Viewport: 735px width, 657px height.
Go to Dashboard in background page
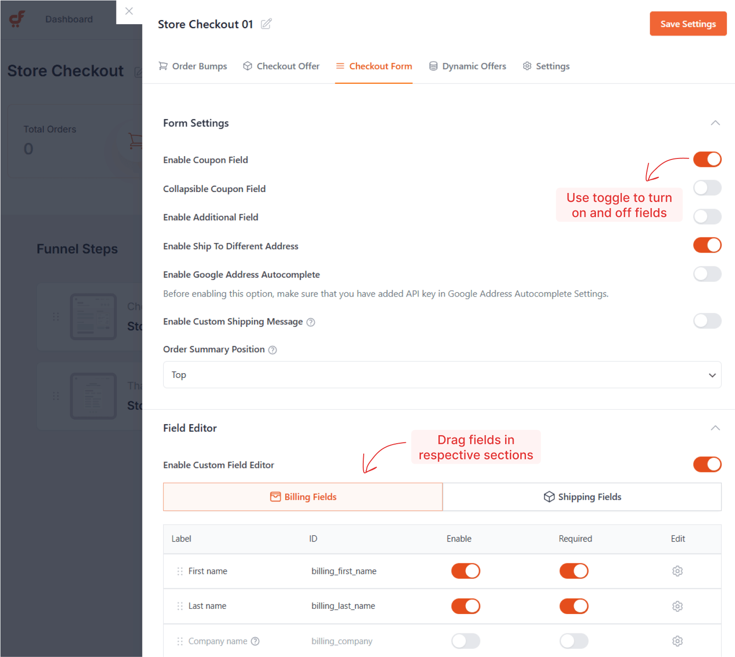(69, 19)
